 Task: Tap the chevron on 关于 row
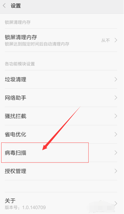tap(116, 204)
